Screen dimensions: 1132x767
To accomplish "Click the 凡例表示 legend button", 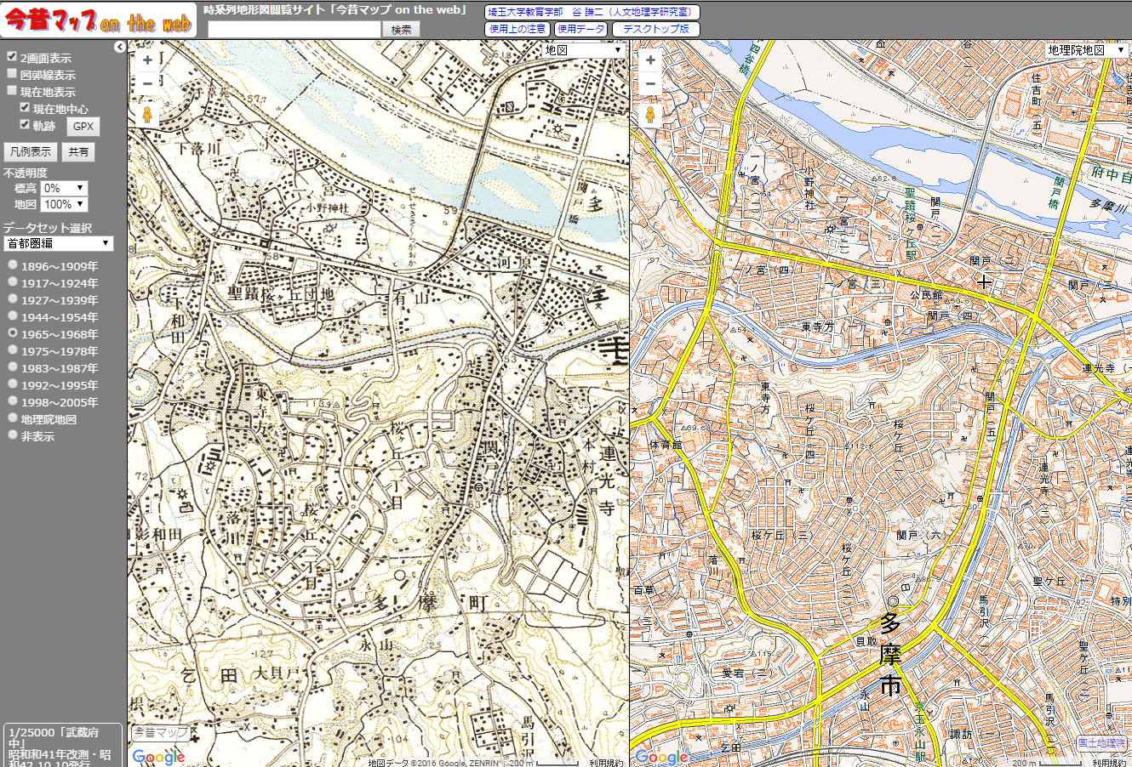I will coord(31,152).
